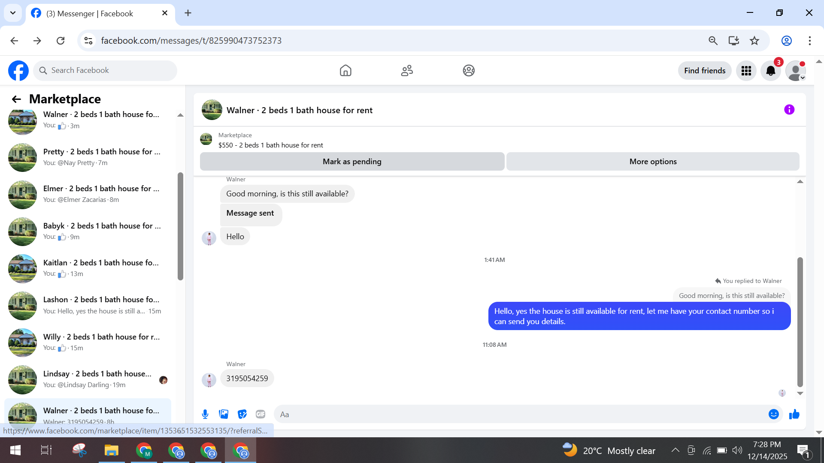Send a thumbs-up like
Image resolution: width=824 pixels, height=463 pixels.
tap(794, 414)
